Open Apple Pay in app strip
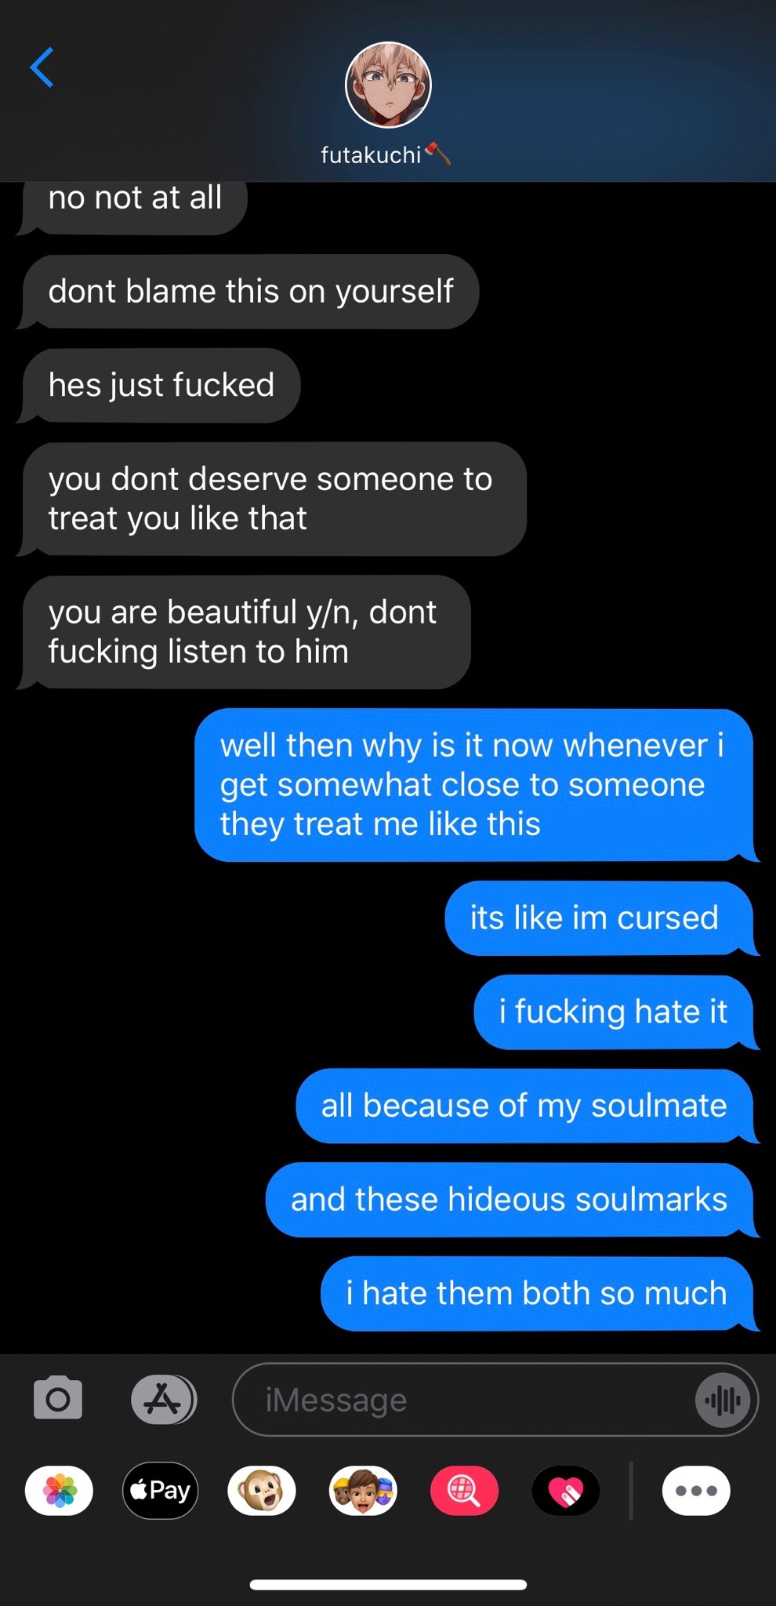 pos(161,1490)
